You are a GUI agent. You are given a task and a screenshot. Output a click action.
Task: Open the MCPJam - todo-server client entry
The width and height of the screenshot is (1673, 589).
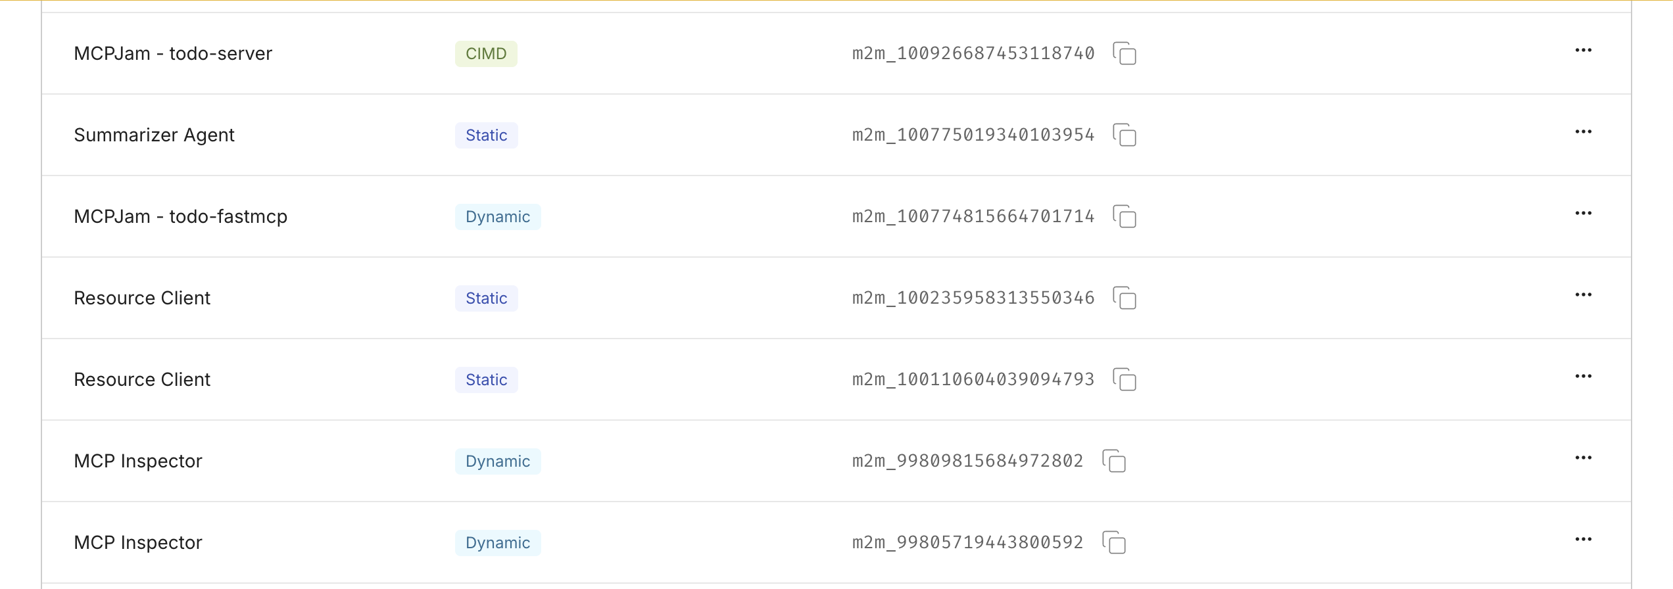173,54
